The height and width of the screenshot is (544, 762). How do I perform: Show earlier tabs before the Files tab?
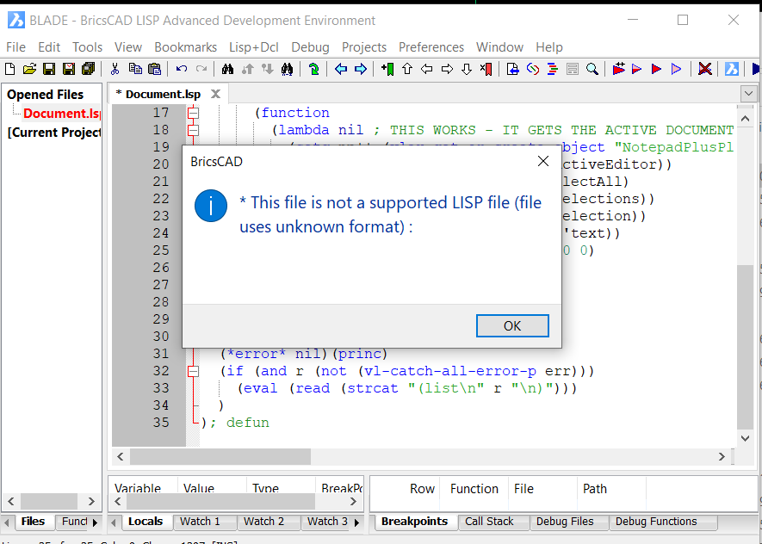tap(7, 522)
